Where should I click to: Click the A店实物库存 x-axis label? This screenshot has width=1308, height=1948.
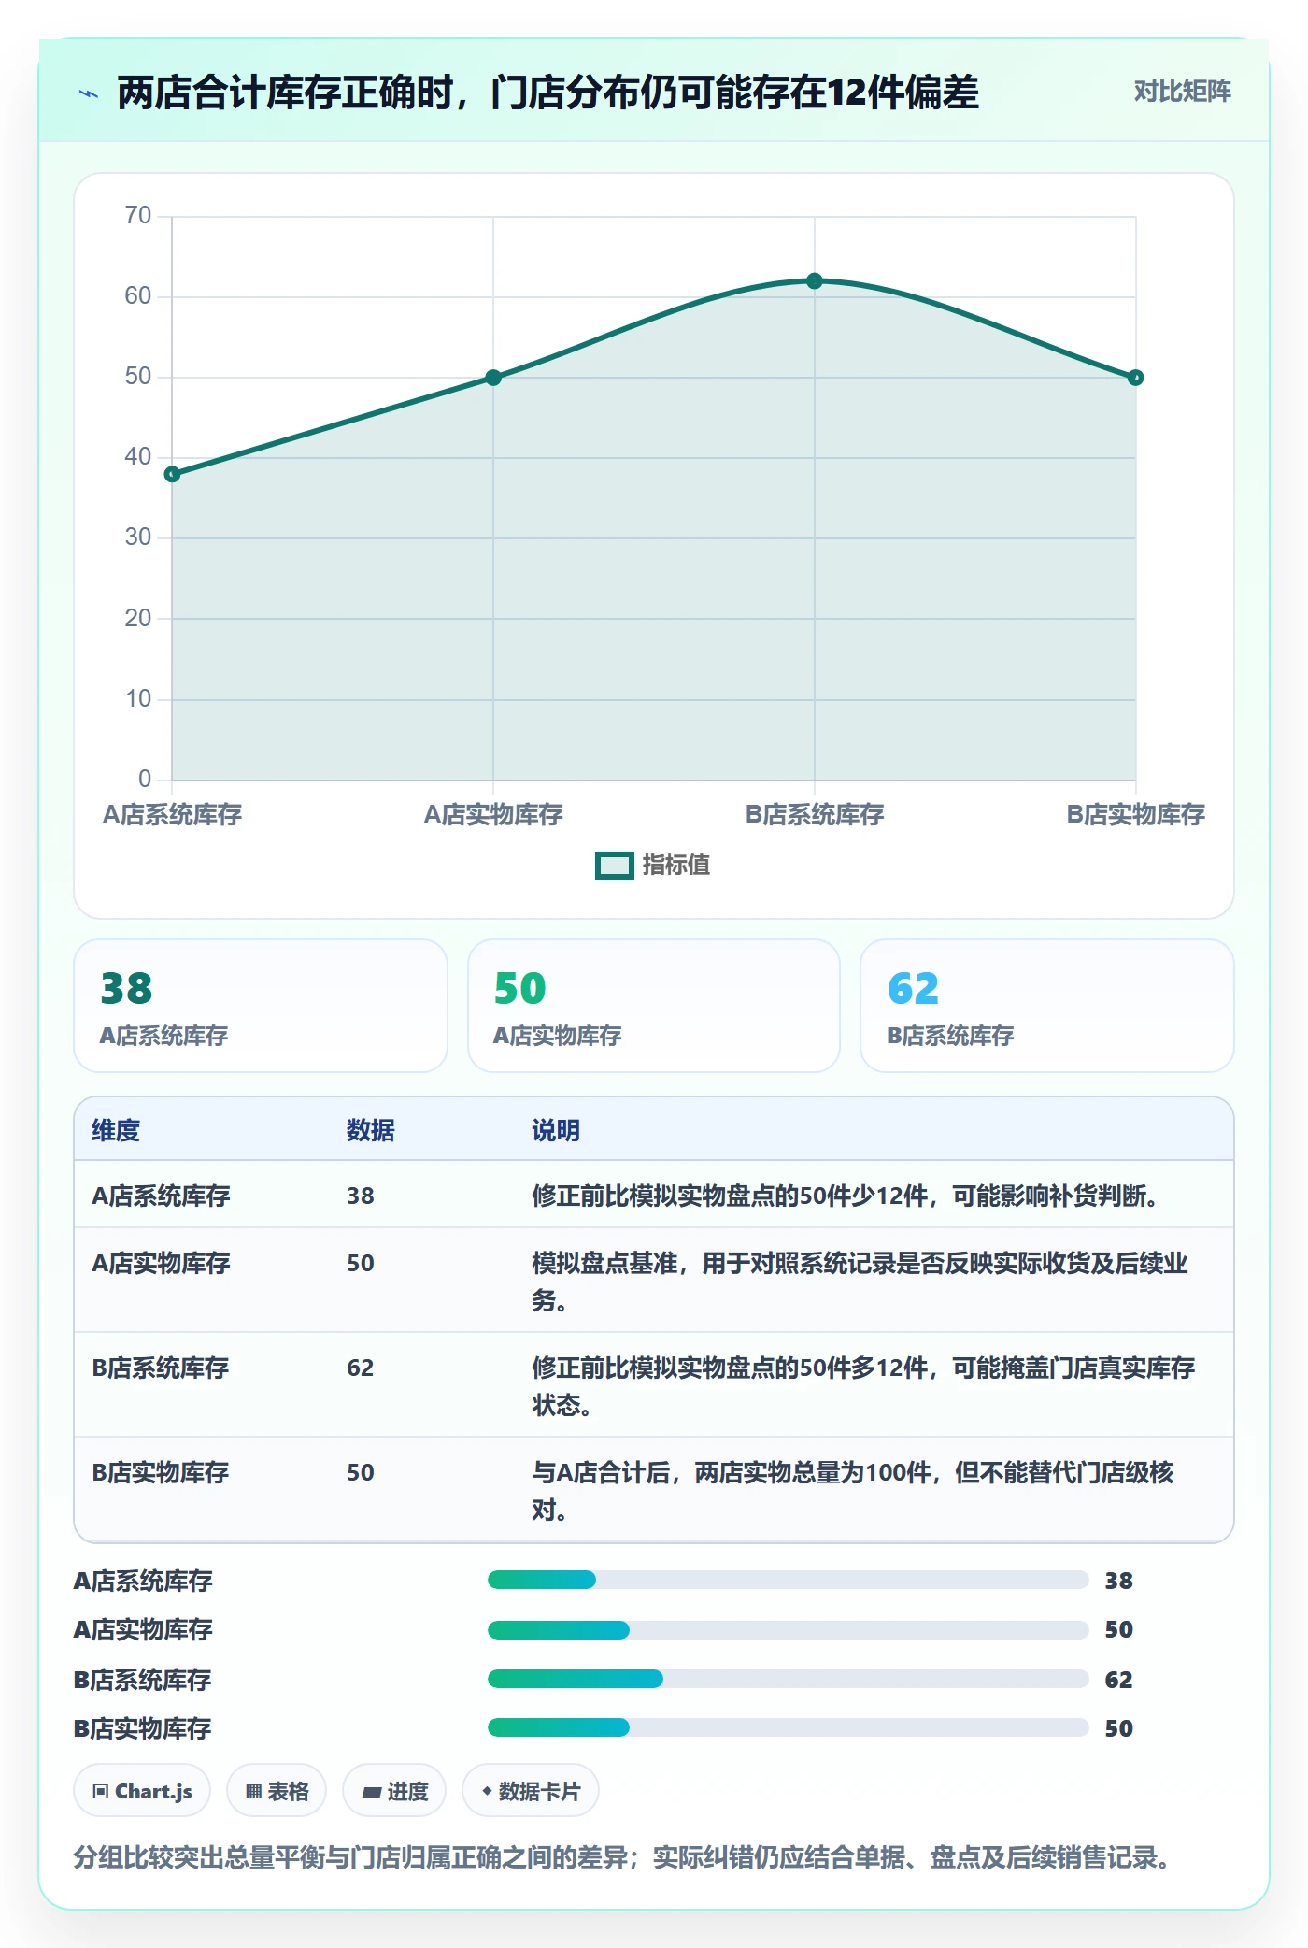click(x=493, y=815)
